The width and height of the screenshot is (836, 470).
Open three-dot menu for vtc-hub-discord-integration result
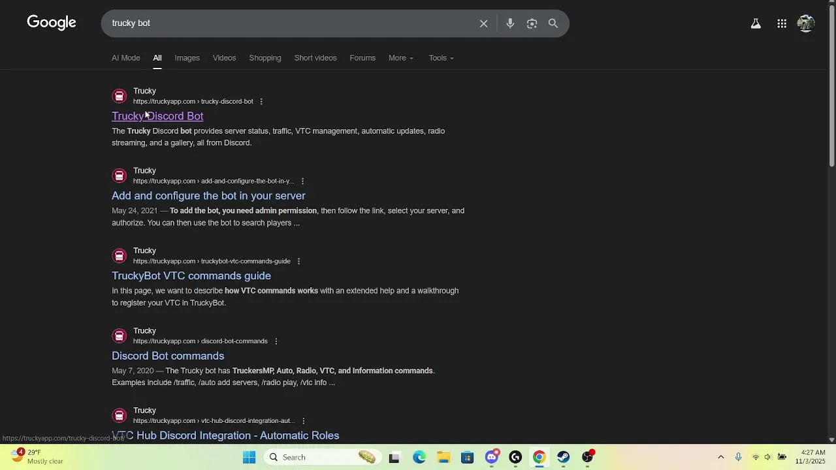[x=304, y=420]
